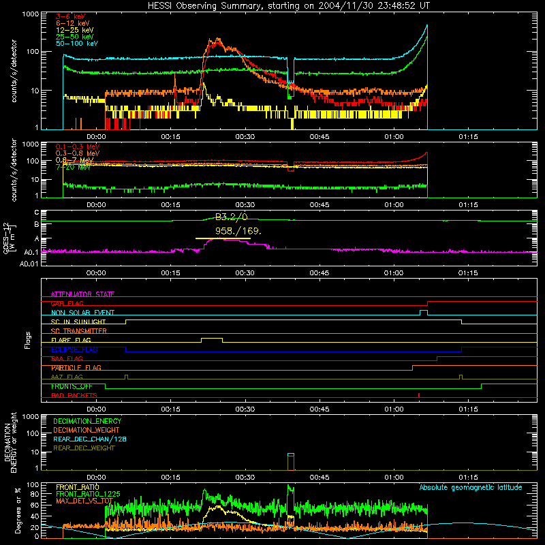Select the SC_IN_SUNLIGHT flag label

tap(78, 322)
